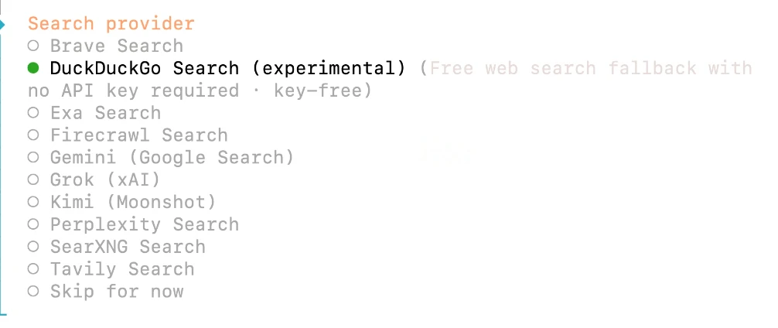Choose the "Gemini (Google Search)" option text

172,158
